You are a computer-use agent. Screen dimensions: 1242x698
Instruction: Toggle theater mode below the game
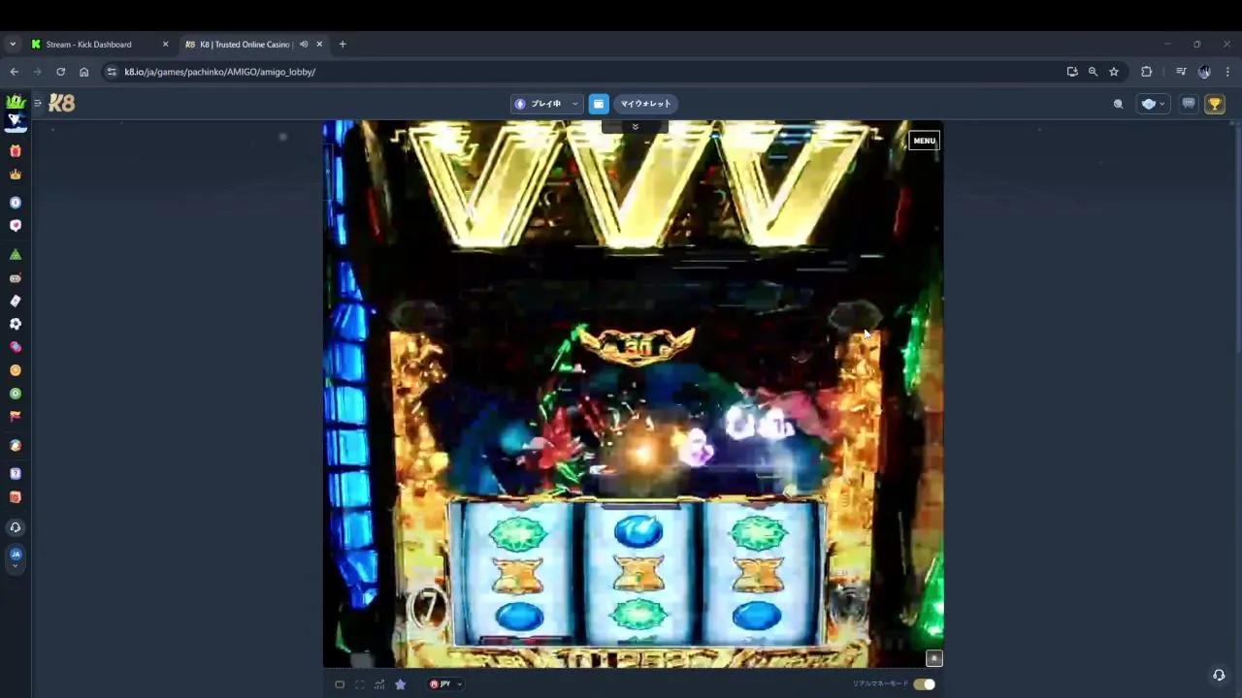[340, 684]
